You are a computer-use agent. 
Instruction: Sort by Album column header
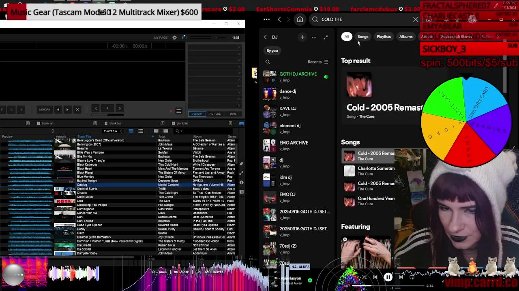[197, 137]
